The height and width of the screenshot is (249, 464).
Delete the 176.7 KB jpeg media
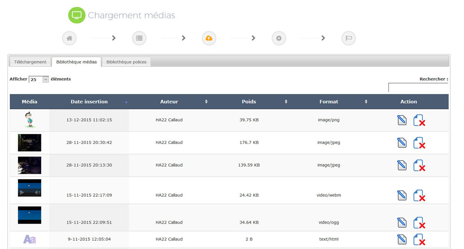pos(419,143)
